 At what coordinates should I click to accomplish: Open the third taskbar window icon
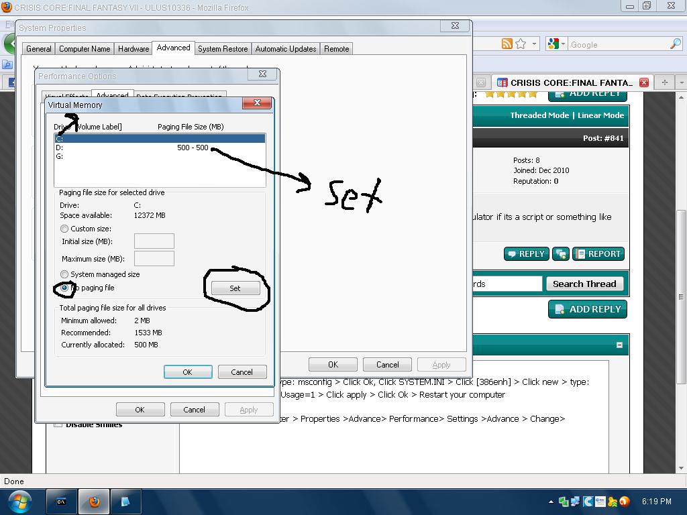[x=125, y=502]
